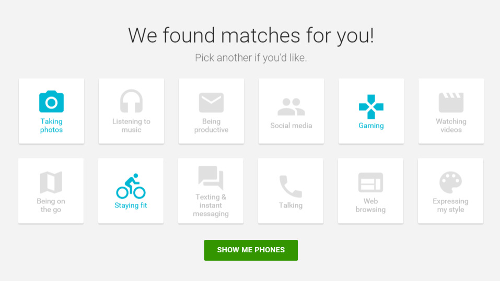Enable the Listening to music label
The width and height of the screenshot is (500, 281).
point(131,126)
